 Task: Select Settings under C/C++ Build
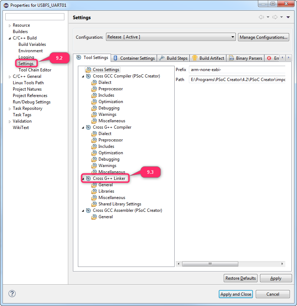click(26, 63)
